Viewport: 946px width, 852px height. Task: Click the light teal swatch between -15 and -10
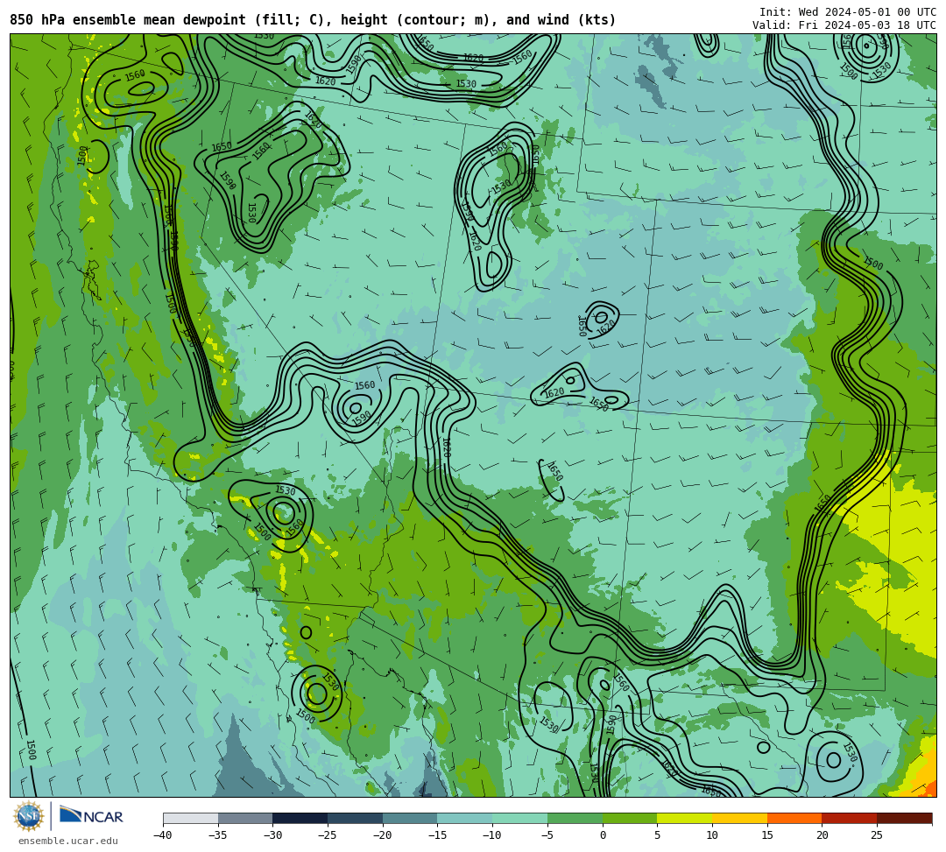(465, 818)
